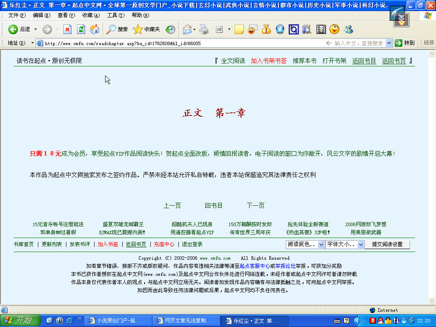436x327 pixels.
Task: Go to next page via 下一页
Action: coord(255,206)
